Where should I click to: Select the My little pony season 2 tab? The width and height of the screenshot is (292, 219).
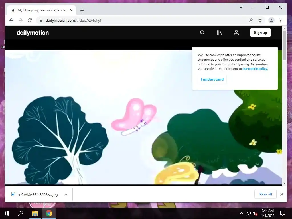[x=42, y=10]
